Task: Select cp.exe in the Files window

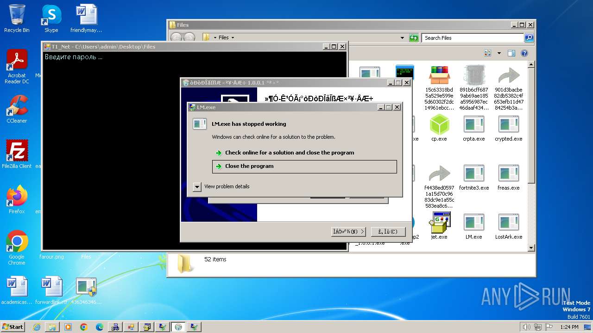Action: click(439, 128)
